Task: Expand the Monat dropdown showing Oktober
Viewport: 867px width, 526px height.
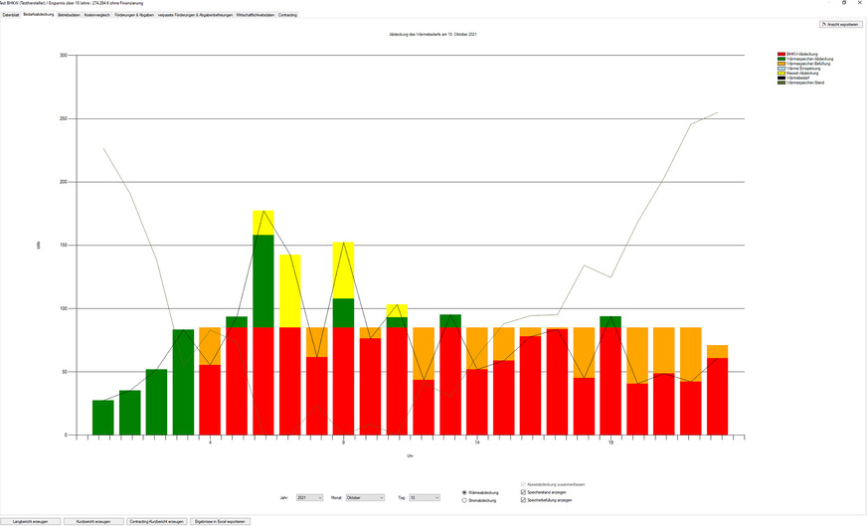Action: click(x=364, y=497)
